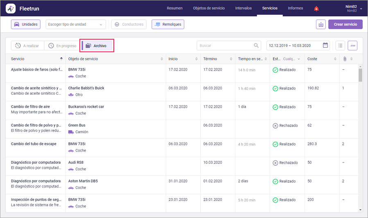Click into the Buscar search field
This screenshot has height=218, width=368.
click(x=225, y=46)
